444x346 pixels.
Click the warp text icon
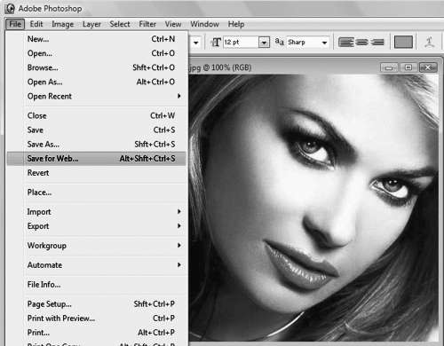[429, 43]
